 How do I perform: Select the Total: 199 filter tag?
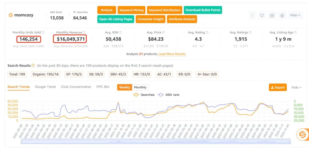click(17, 74)
